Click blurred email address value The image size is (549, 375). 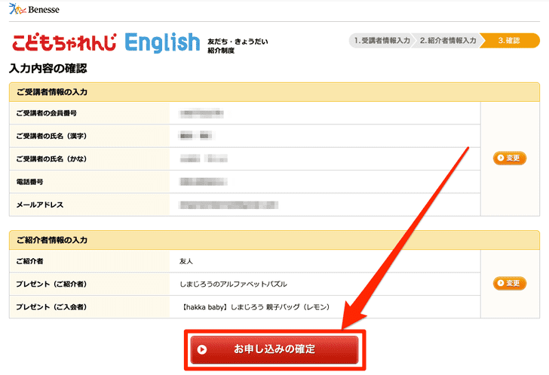pyautogui.click(x=228, y=205)
